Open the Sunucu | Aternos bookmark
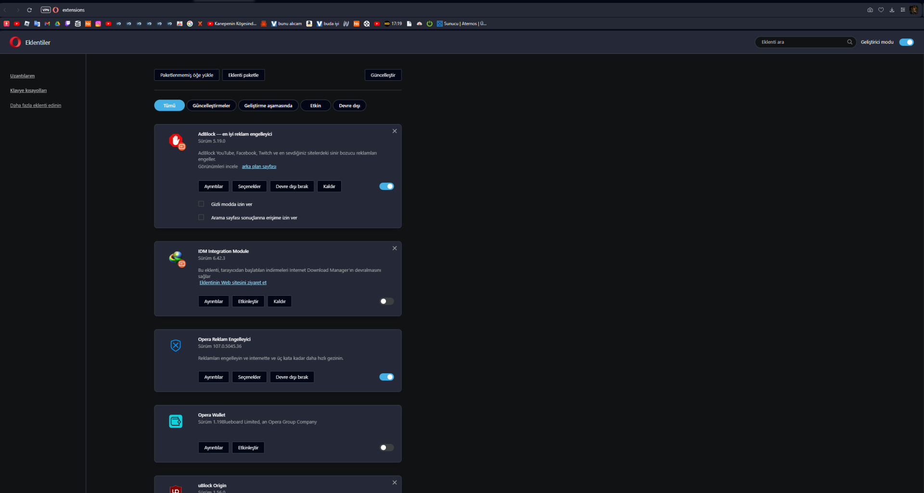This screenshot has height=493, width=924. pyautogui.click(x=462, y=24)
